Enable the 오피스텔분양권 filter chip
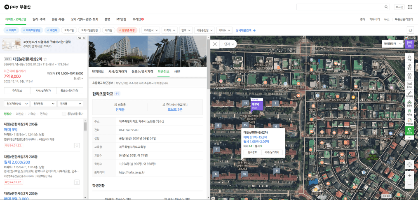 [89, 30]
